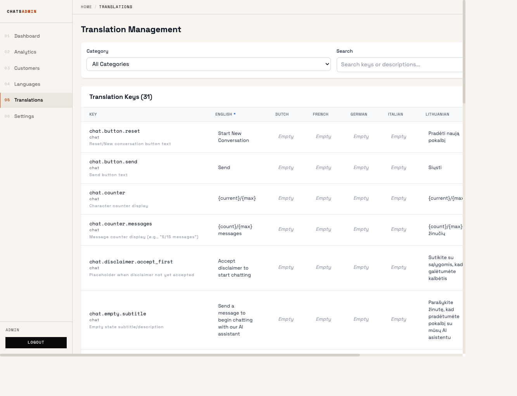
Task: Click the search keys input field
Action: point(399,64)
